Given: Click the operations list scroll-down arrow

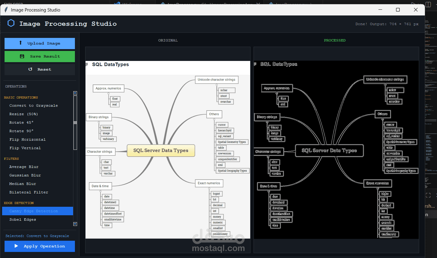Looking at the screenshot, I should click(x=75, y=224).
